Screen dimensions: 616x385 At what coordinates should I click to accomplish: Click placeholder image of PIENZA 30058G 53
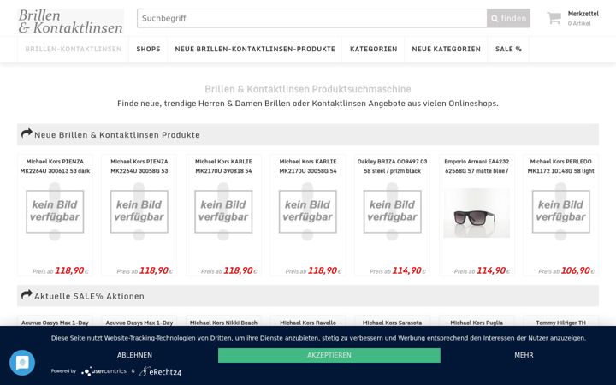coord(139,212)
